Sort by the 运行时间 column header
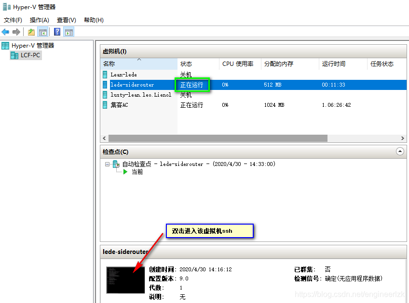 click(343, 64)
